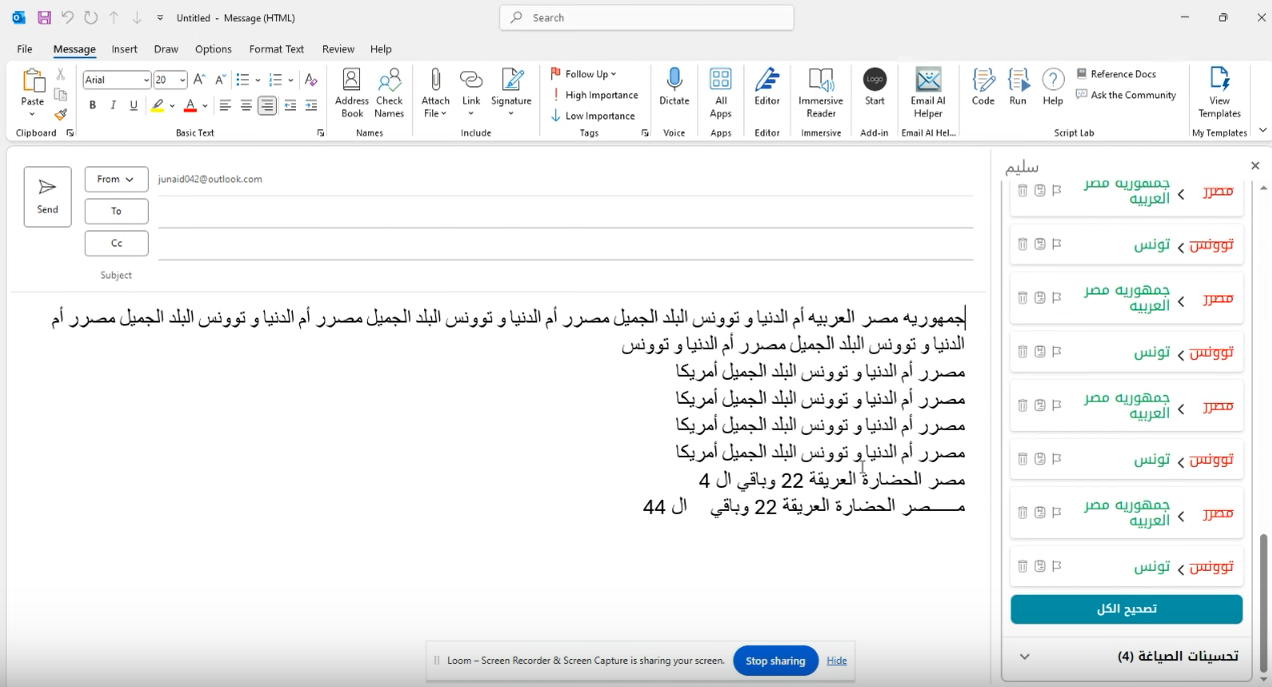This screenshot has width=1272, height=687.
Task: Collapse the تحسينات الصياغة (4) section
Action: (1025, 656)
